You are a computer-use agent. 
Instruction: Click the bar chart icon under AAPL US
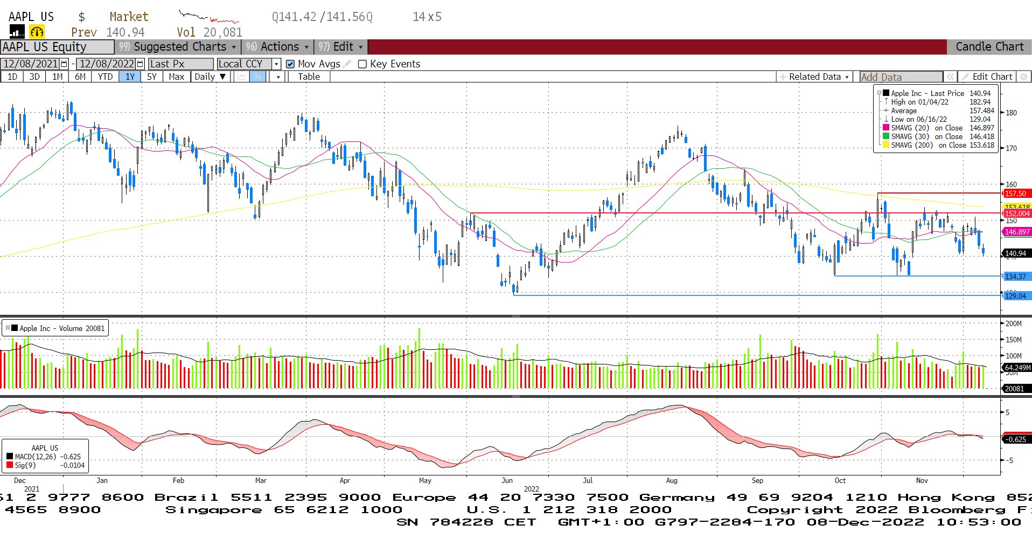[x=17, y=32]
